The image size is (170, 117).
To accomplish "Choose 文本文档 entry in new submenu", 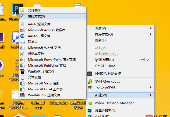I will click(x=52, y=77).
